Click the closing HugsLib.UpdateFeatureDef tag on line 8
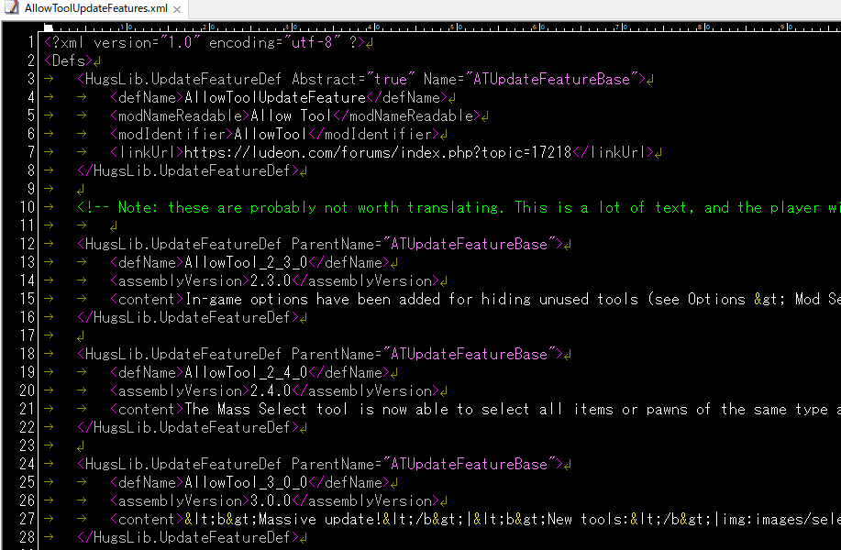The width and height of the screenshot is (841, 550). coord(188,170)
